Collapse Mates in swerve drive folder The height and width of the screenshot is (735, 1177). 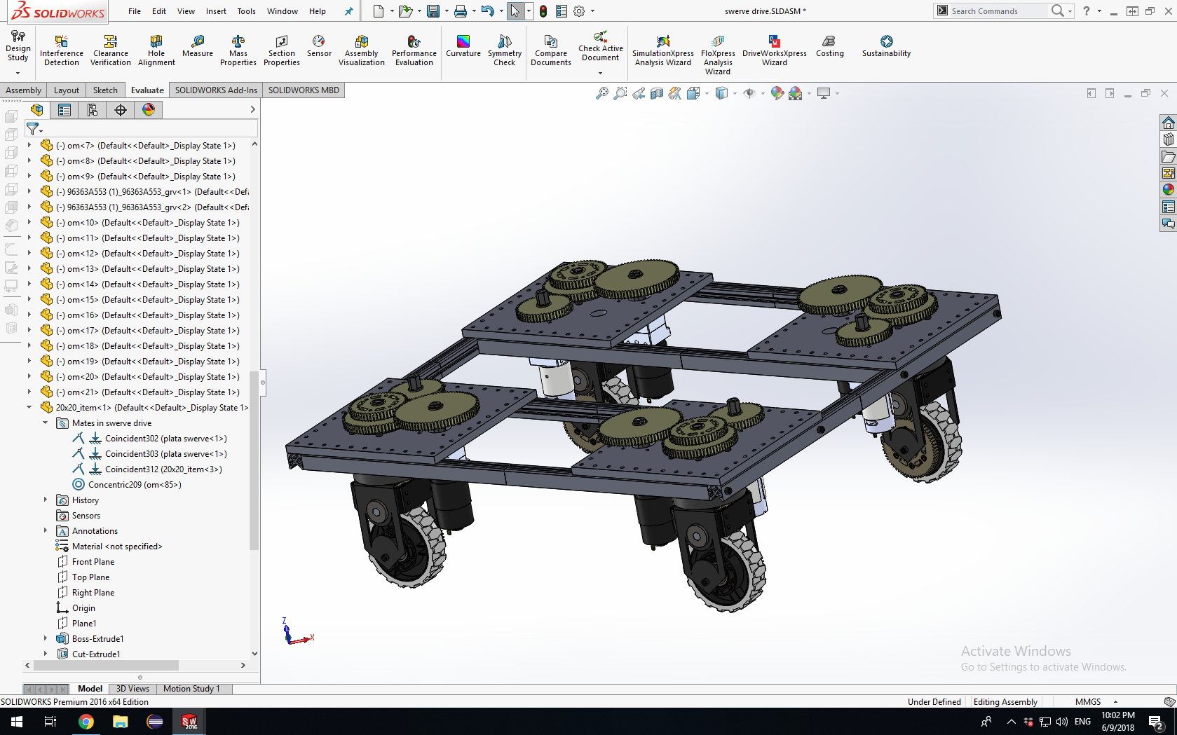click(x=45, y=423)
